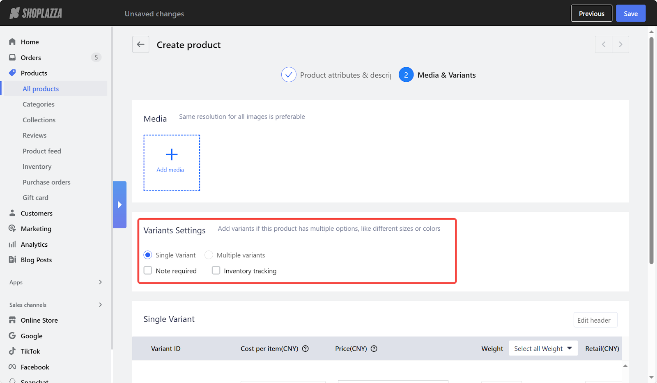Expand the Sales channels section chevron
The width and height of the screenshot is (657, 383).
(x=100, y=305)
